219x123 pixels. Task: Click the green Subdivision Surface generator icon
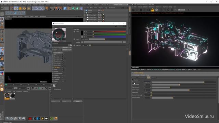click(73, 9)
